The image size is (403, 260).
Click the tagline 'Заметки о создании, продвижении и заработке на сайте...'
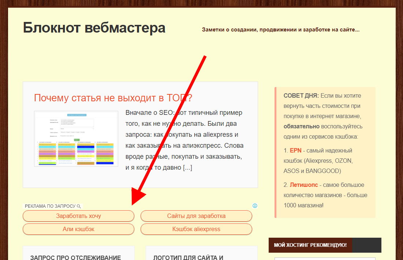(x=281, y=30)
